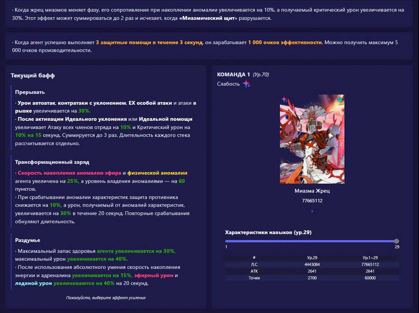This screenshot has height=313, width=419.
Task: Select the Прерывать buff
Action: point(106,117)
